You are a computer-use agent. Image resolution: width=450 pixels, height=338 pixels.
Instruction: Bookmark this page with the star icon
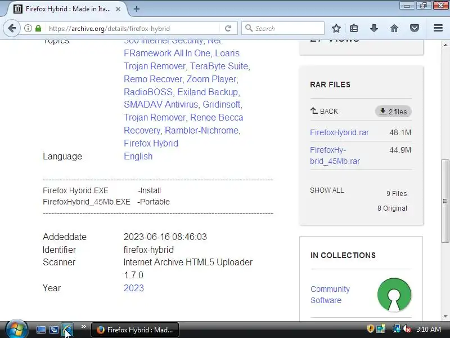[336, 28]
